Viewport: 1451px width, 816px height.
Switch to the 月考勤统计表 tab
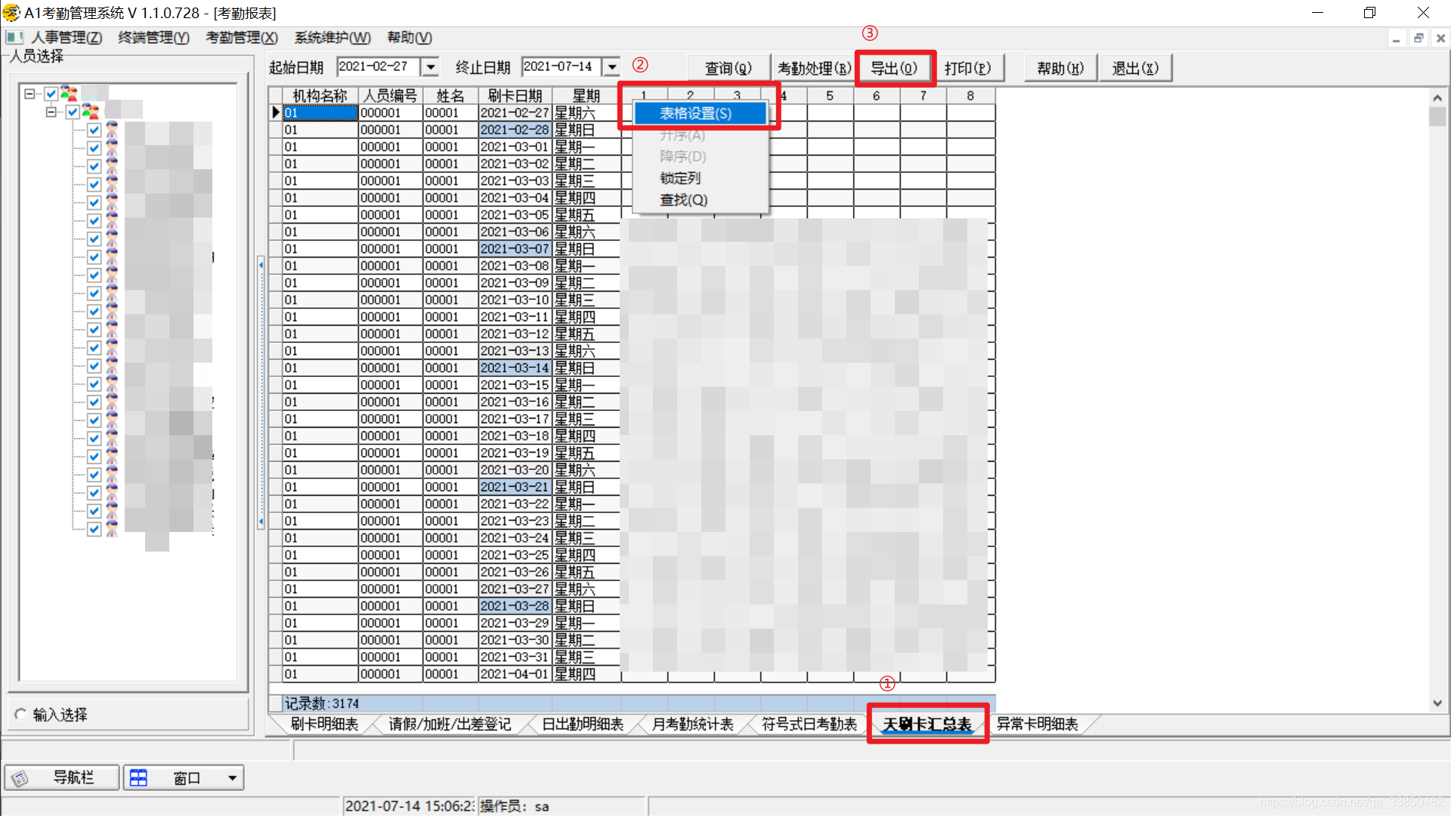coord(692,724)
